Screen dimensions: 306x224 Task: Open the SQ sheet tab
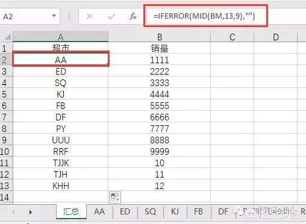(x=150, y=211)
